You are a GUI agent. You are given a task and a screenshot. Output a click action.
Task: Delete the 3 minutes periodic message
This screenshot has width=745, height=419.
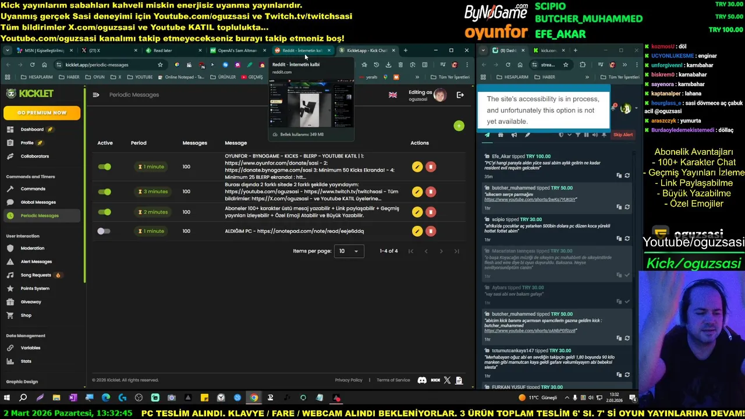pos(431,191)
